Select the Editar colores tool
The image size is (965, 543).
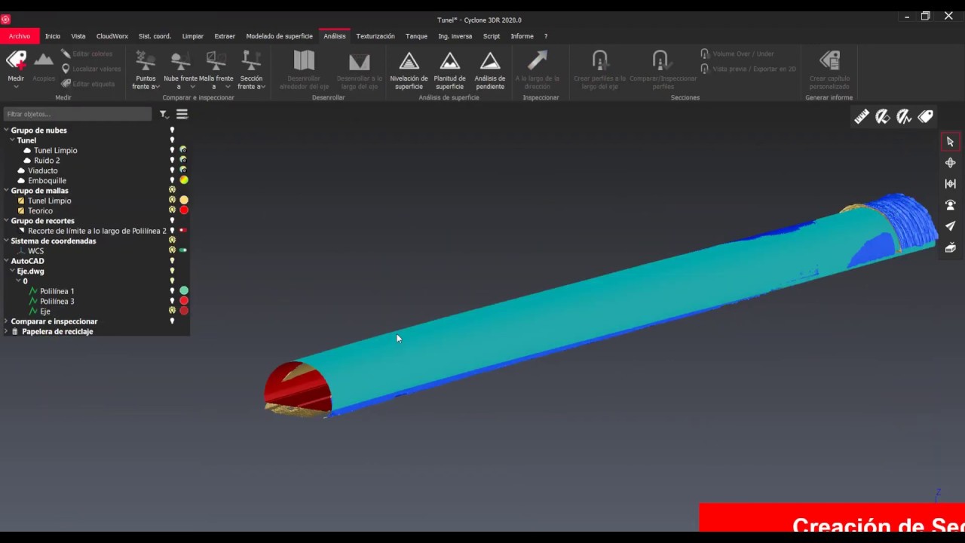pyautogui.click(x=87, y=54)
